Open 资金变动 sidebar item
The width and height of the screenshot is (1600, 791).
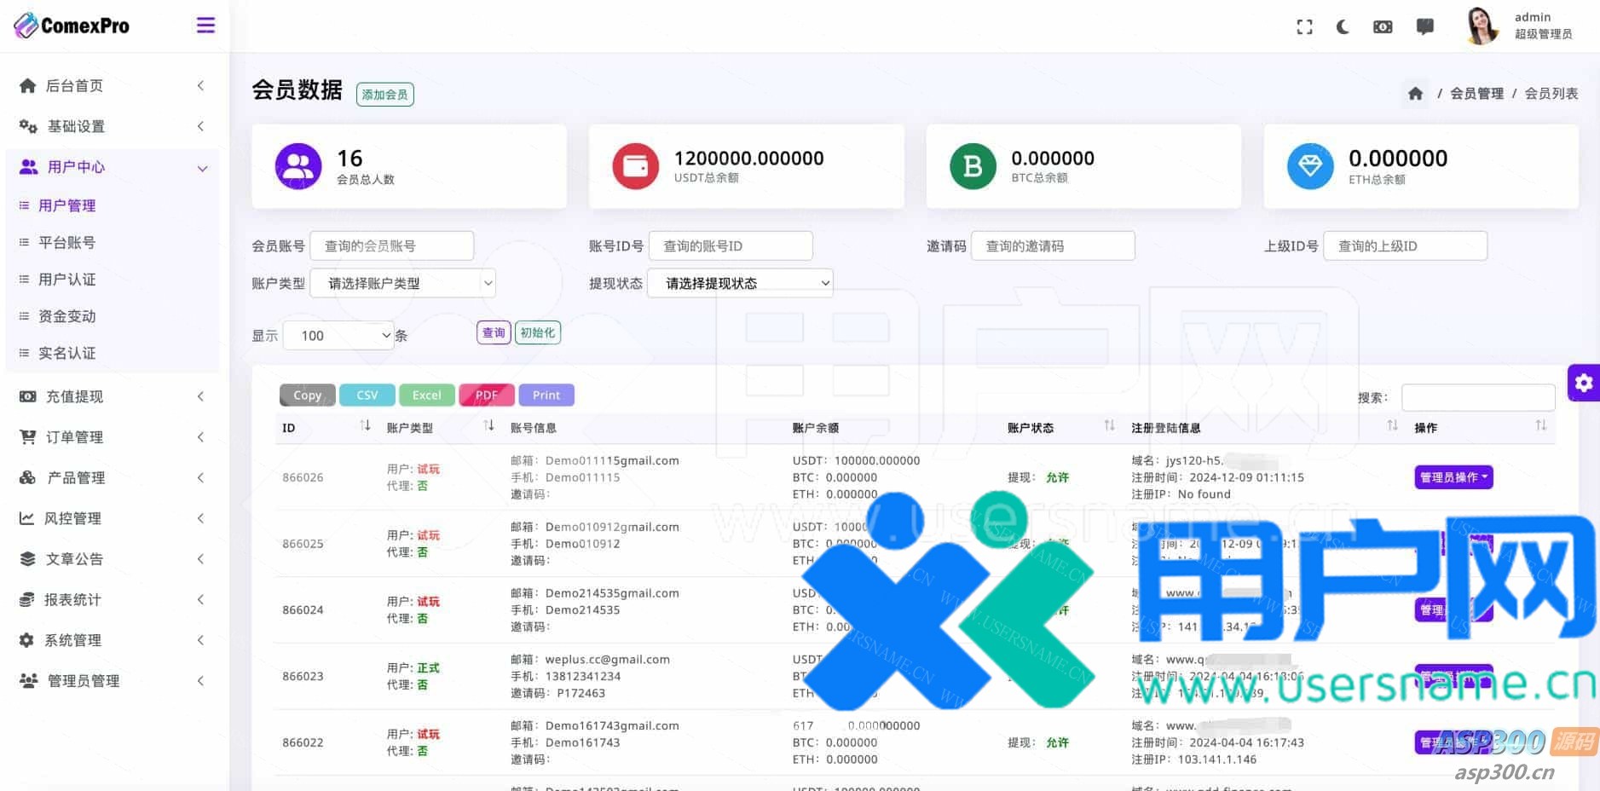tap(66, 316)
